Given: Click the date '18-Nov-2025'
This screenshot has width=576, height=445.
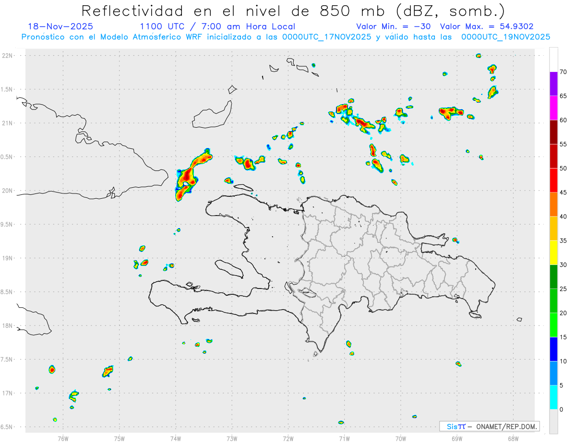Looking at the screenshot, I should point(60,26).
